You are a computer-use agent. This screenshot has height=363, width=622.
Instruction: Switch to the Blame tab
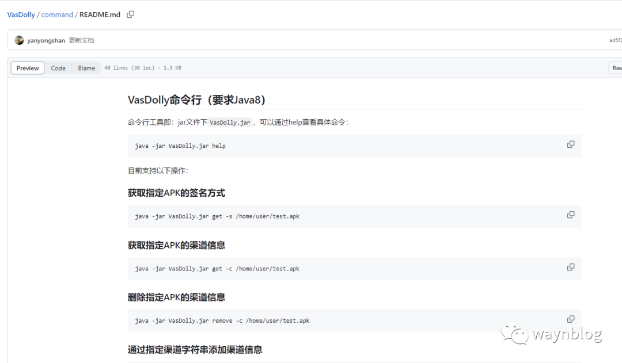coord(86,68)
